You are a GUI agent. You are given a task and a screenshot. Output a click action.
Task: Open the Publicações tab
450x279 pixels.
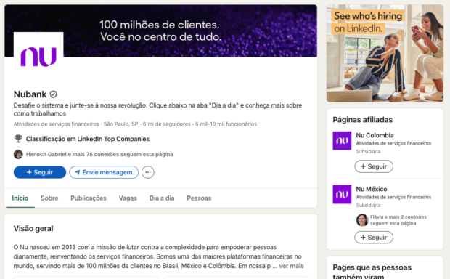click(89, 198)
